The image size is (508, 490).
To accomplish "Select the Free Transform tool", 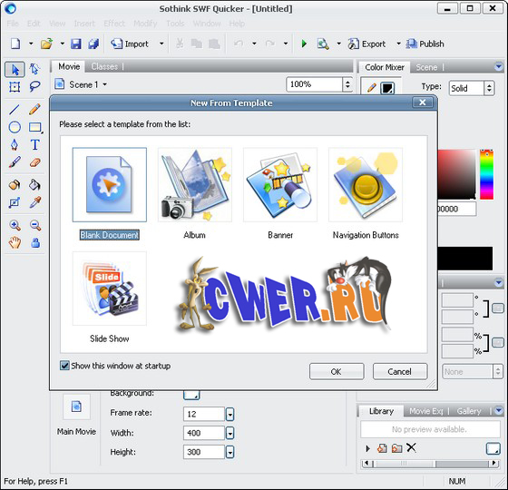I will pyautogui.click(x=15, y=87).
